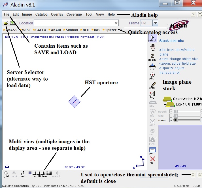This screenshot has width=202, height=188.
Task: Open the File menu
Action: click(x=7, y=14)
